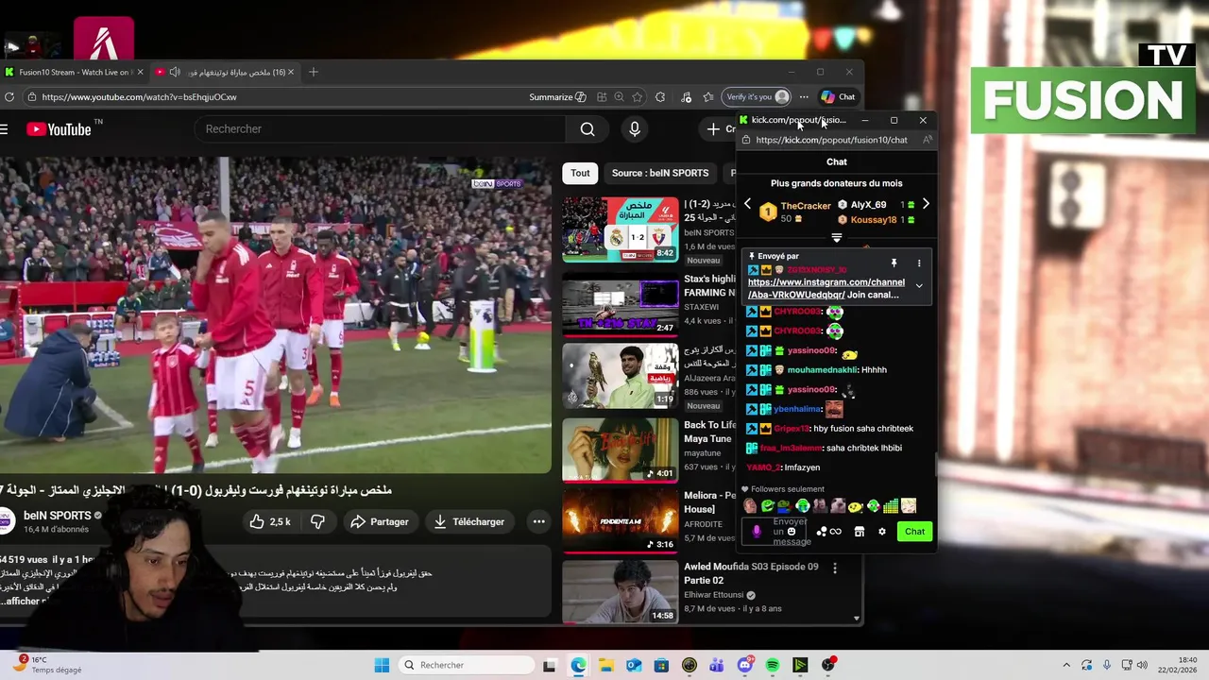The height and width of the screenshot is (680, 1209).
Task: Open Discord from the taskbar
Action: click(744, 665)
